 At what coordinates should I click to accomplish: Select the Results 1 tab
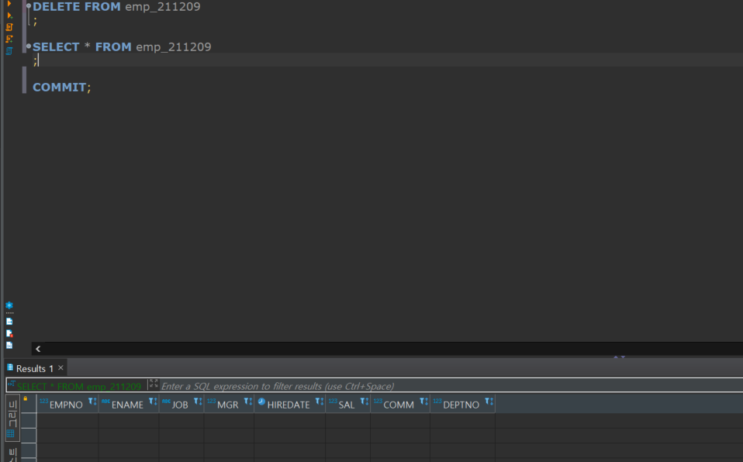pos(33,367)
